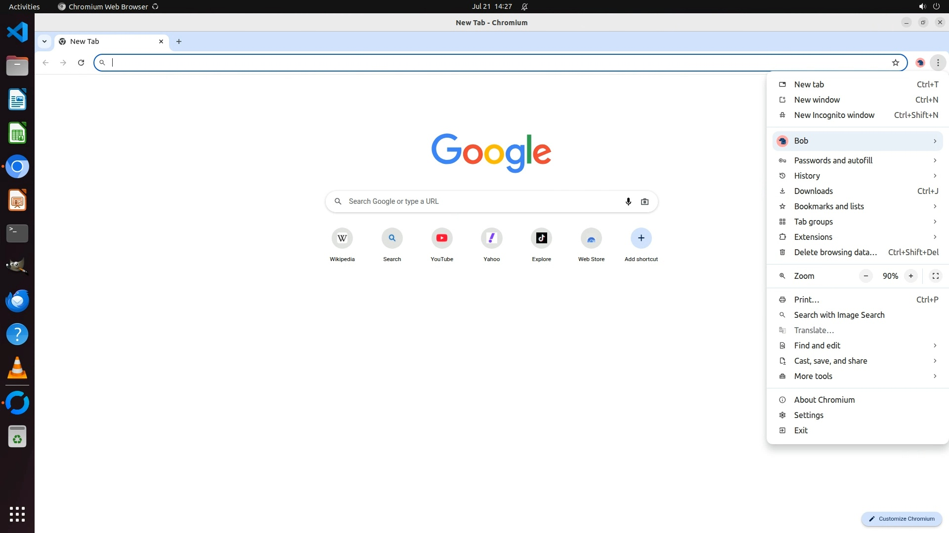The height and width of the screenshot is (533, 949).
Task: Click the Bob profile avatar in toolbar
Action: (920, 63)
